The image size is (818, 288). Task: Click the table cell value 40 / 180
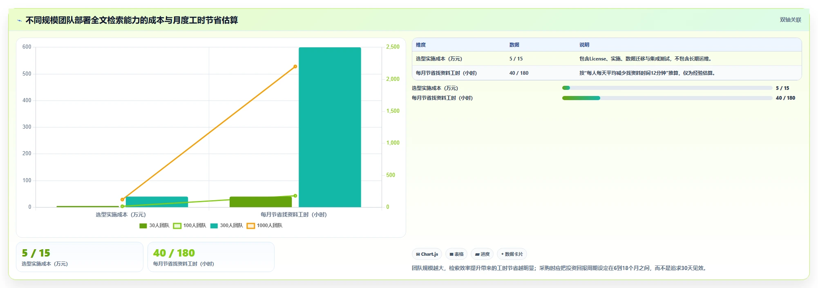pos(519,73)
